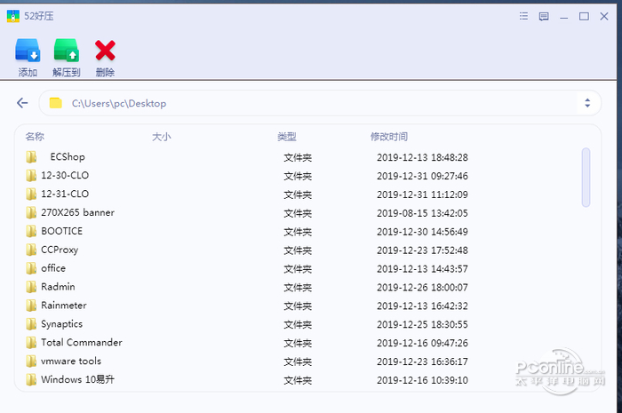The height and width of the screenshot is (413, 622).
Task: Click the folder icon beside Synaptics
Action: pos(31,324)
